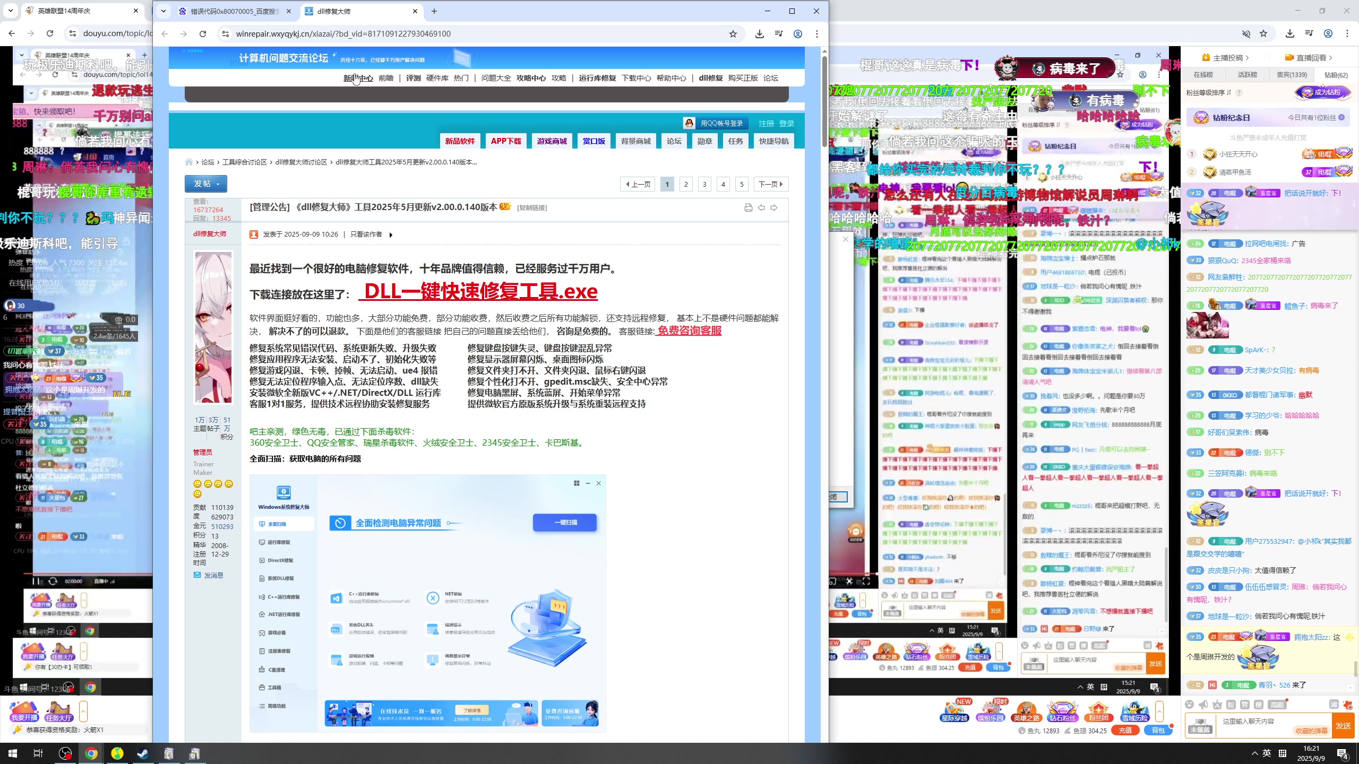This screenshot has width=1359, height=764.
Task: Open the 星际穿越 activity icon
Action: tap(954, 711)
